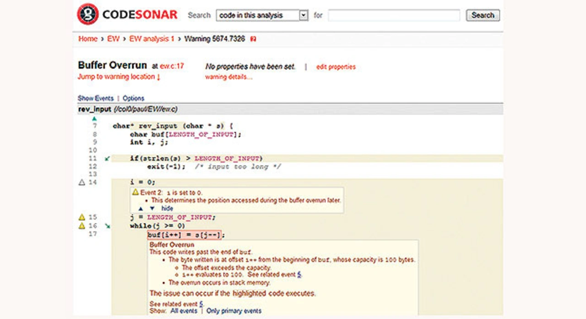Open the Options menu
The height and width of the screenshot is (319, 586).
[x=133, y=98]
